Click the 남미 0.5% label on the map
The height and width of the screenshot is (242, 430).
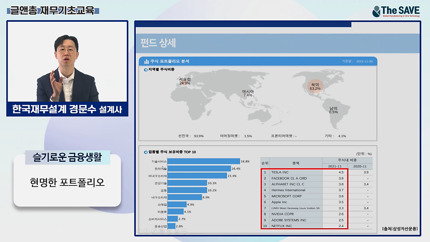tap(333, 110)
